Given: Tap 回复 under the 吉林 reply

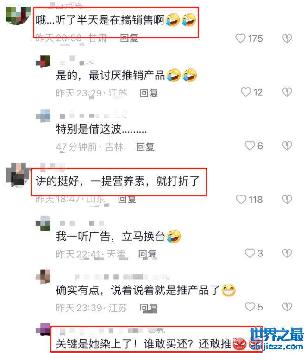Looking at the screenshot, I should click(145, 146).
